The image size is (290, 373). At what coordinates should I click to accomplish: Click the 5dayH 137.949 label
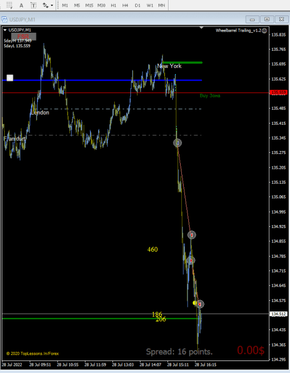click(x=17, y=41)
